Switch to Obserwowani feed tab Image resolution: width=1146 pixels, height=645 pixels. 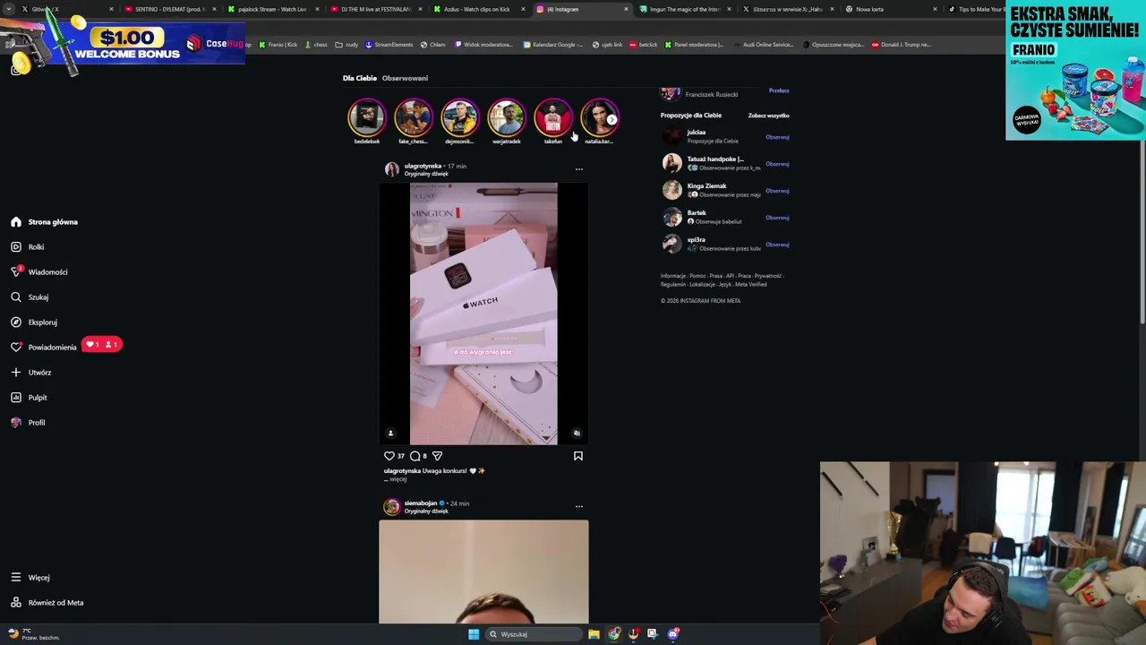click(x=405, y=78)
